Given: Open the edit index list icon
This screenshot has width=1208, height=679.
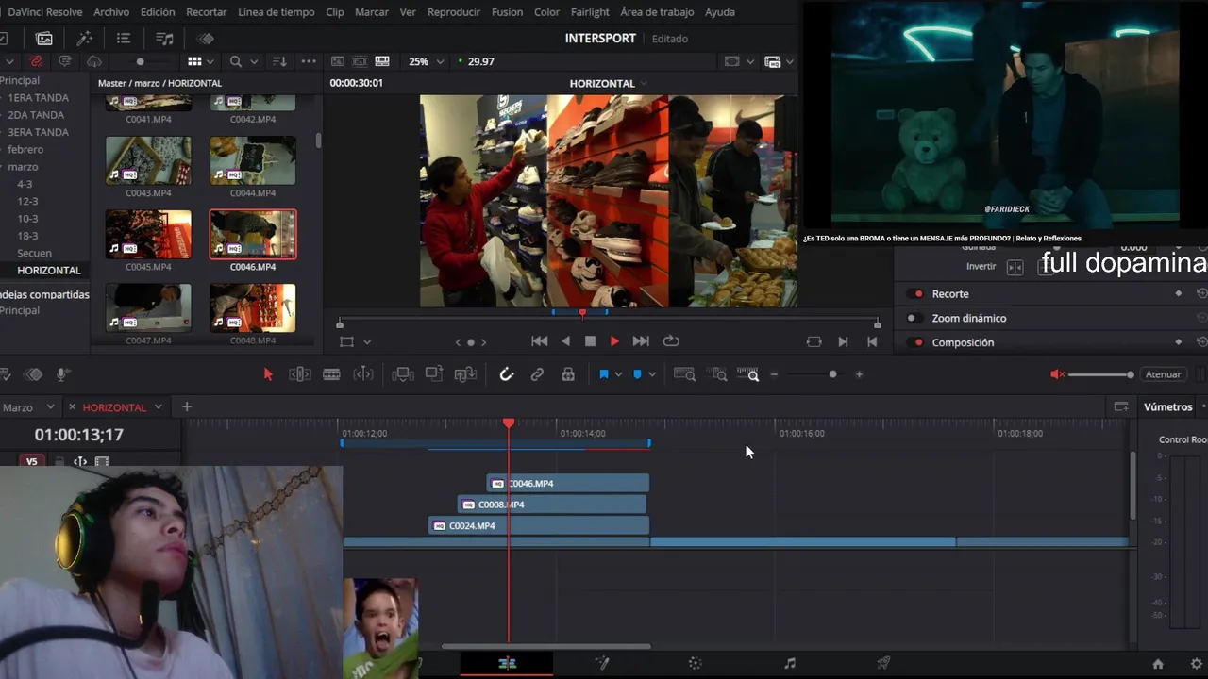Looking at the screenshot, I should tap(124, 39).
